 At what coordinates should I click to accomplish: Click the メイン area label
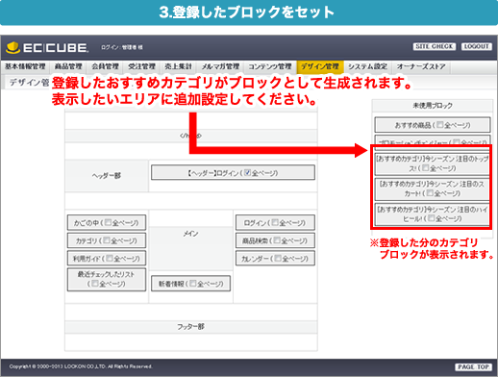[190, 234]
